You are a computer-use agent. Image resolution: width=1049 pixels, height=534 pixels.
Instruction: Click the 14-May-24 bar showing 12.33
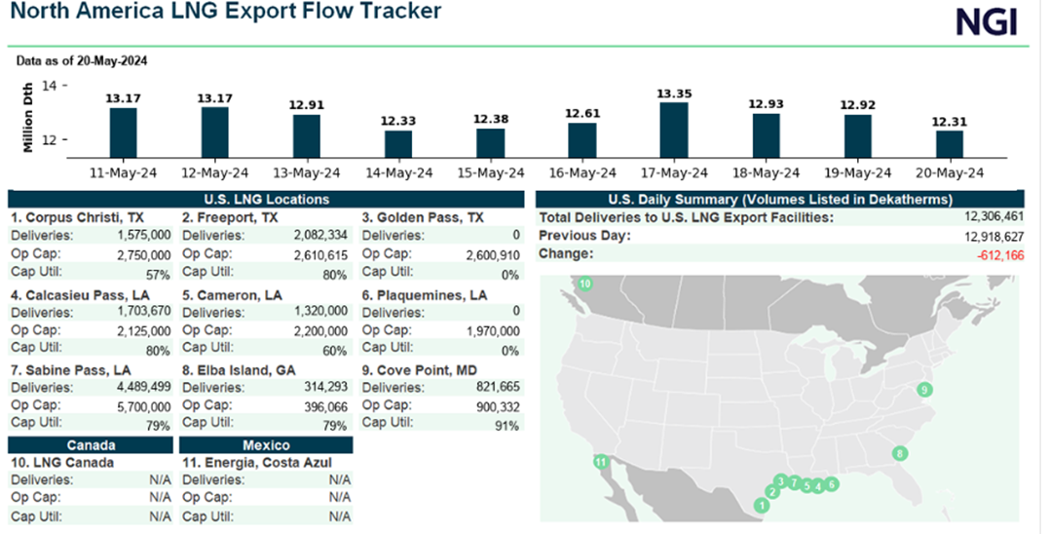coord(398,144)
